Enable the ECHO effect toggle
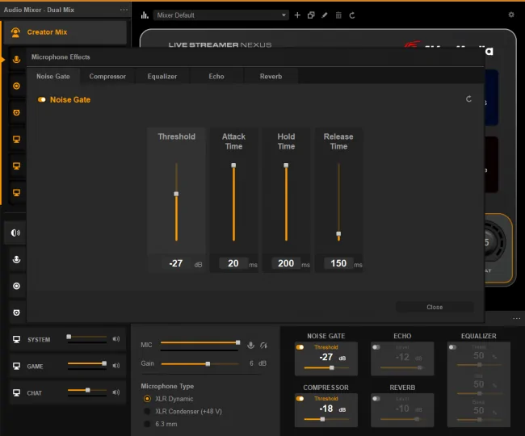The width and height of the screenshot is (525, 436). (376, 347)
